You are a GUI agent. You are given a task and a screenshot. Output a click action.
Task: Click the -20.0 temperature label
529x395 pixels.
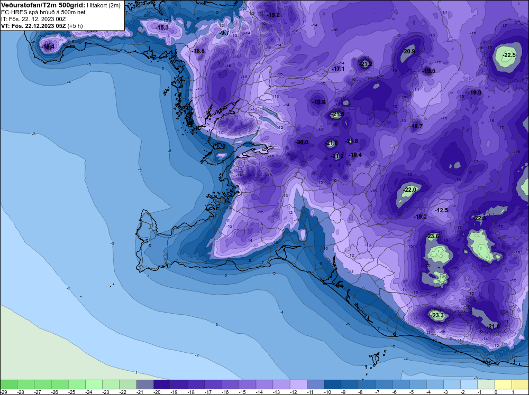pos(302,143)
